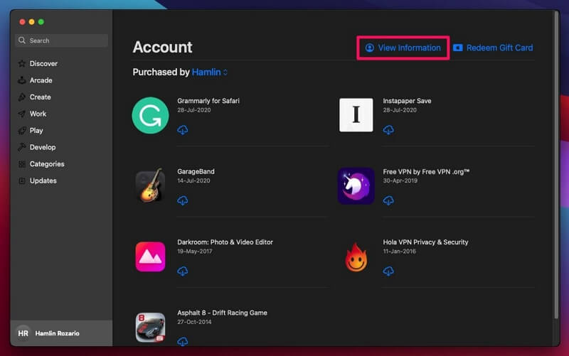The image size is (569, 356).
Task: Download Grammarly for Safari via cloud icon
Action: (x=183, y=130)
